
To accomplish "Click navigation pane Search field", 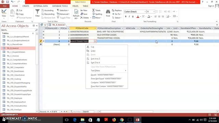I will pyautogui.click(x=18, y=30).
